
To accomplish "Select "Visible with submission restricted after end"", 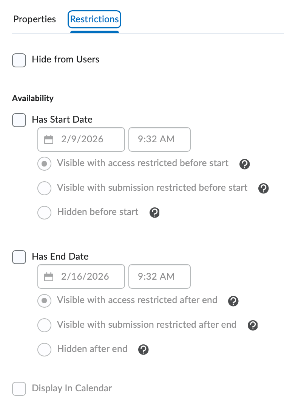I will [44, 325].
